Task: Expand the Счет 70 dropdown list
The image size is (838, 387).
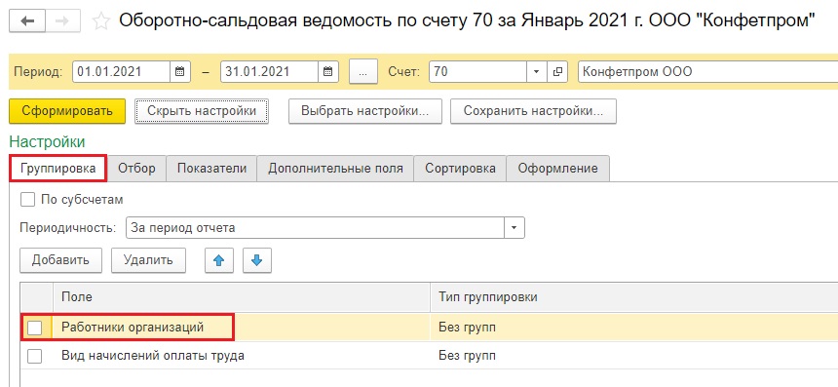Action: coord(537,71)
